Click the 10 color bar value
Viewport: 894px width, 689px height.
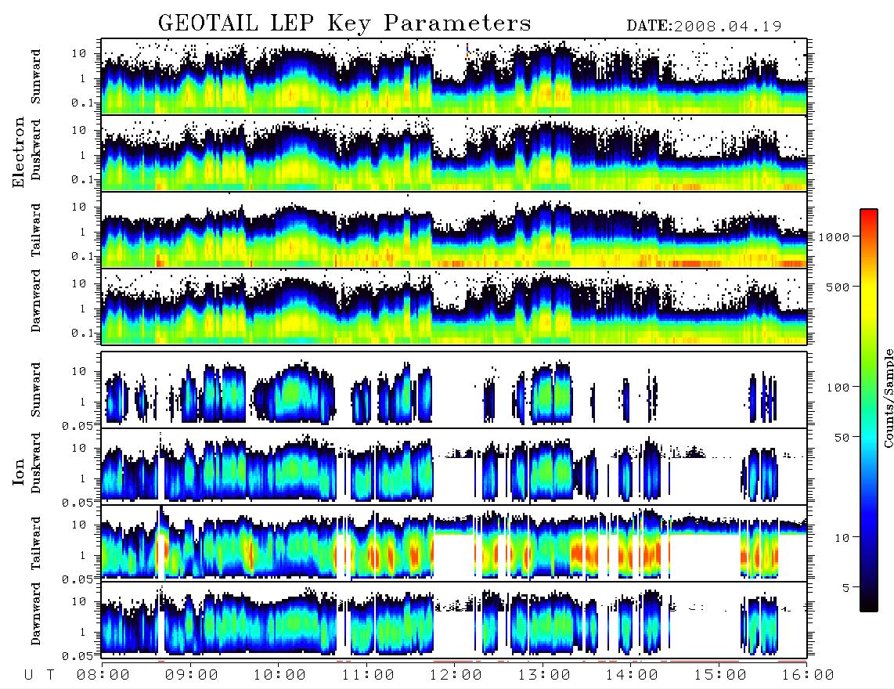click(842, 538)
